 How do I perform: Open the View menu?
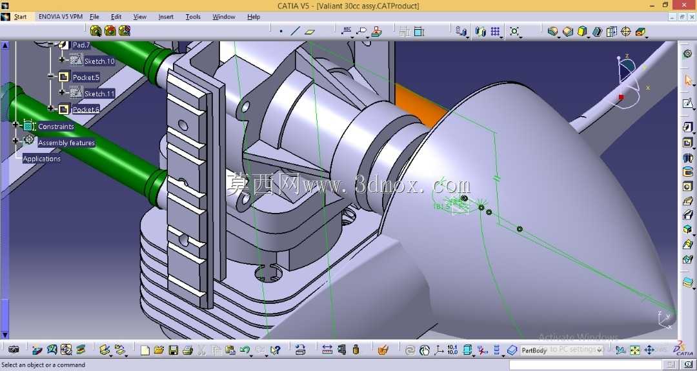coord(139,17)
